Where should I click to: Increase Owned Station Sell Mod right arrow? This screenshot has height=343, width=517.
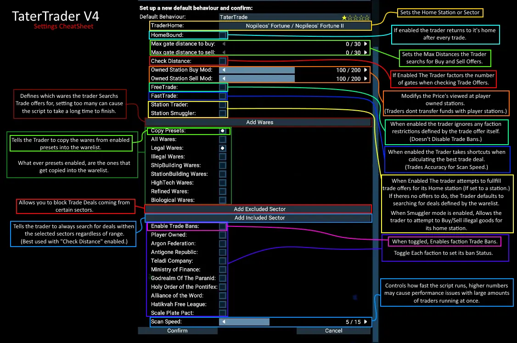365,79
